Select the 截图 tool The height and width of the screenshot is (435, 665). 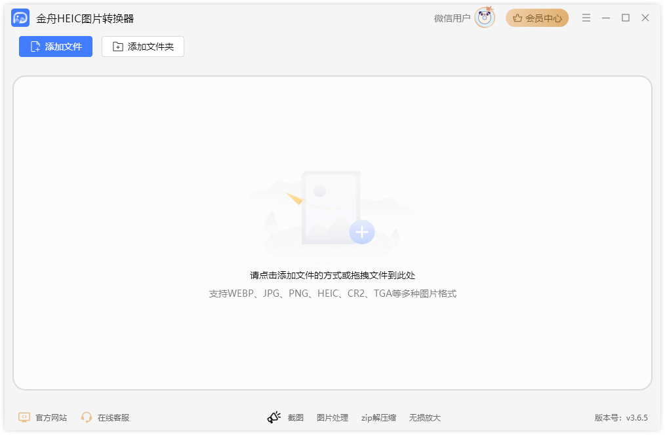coord(296,417)
